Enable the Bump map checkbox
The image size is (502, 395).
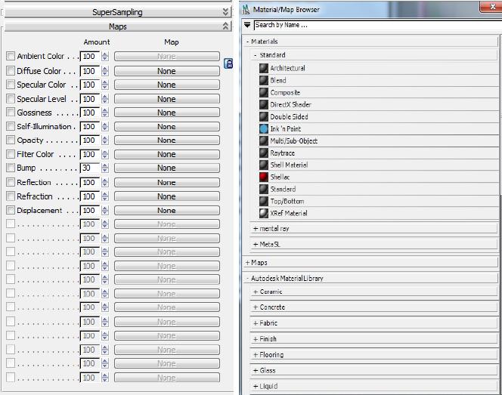point(11,168)
